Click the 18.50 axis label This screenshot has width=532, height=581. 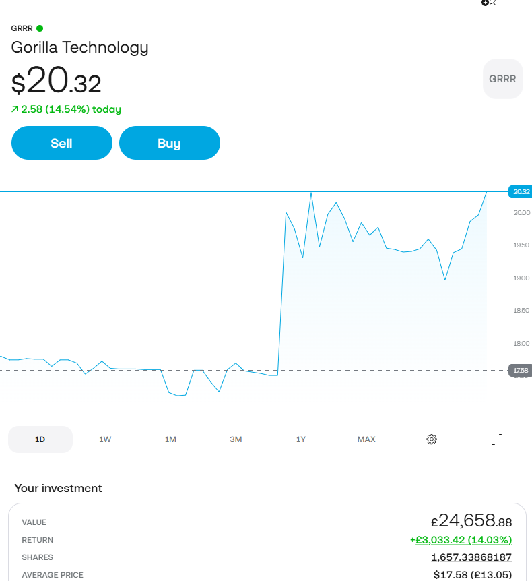[x=521, y=311]
